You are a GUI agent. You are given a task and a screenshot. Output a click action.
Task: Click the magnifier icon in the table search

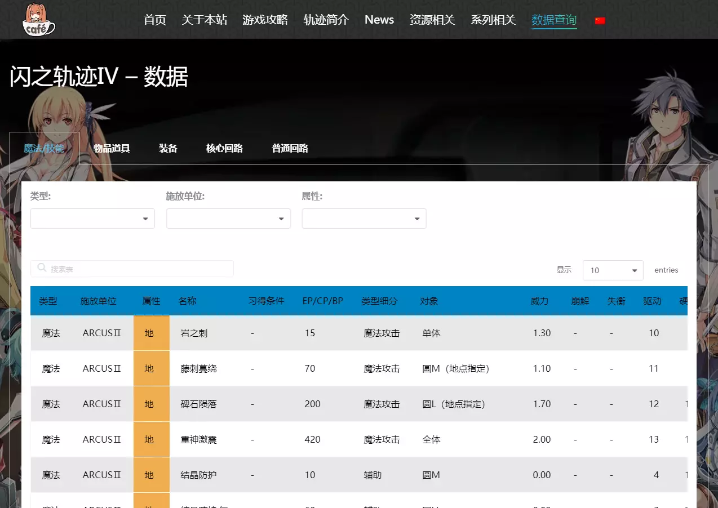pyautogui.click(x=42, y=268)
